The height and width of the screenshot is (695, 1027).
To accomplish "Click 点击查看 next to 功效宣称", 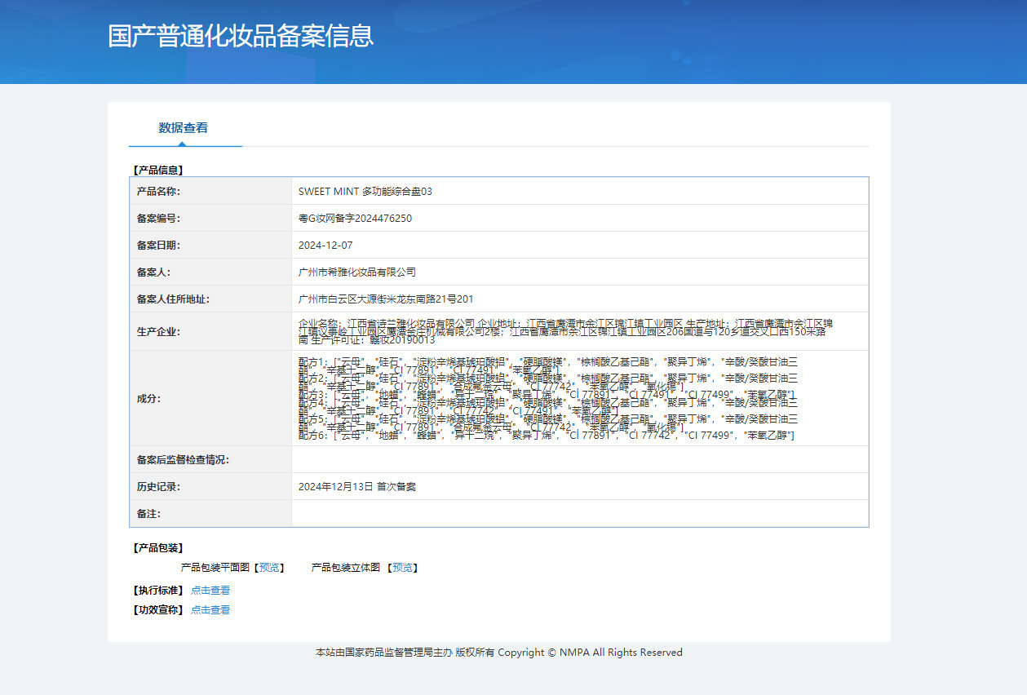I will coord(210,610).
